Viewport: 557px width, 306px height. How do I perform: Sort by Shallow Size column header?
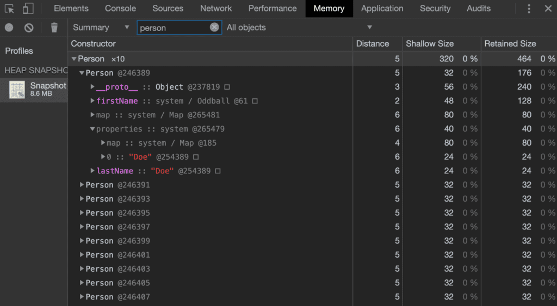[429, 43]
